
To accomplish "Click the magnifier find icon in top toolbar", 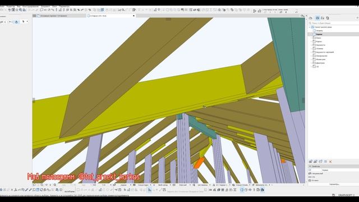I will click(x=123, y=10).
